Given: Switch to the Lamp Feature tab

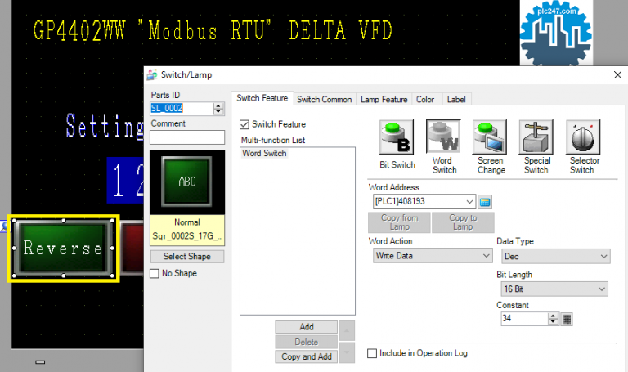Looking at the screenshot, I should 384,99.
